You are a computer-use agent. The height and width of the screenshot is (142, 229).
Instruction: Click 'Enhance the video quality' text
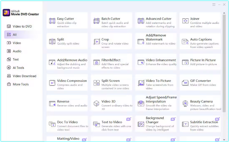click(161, 64)
